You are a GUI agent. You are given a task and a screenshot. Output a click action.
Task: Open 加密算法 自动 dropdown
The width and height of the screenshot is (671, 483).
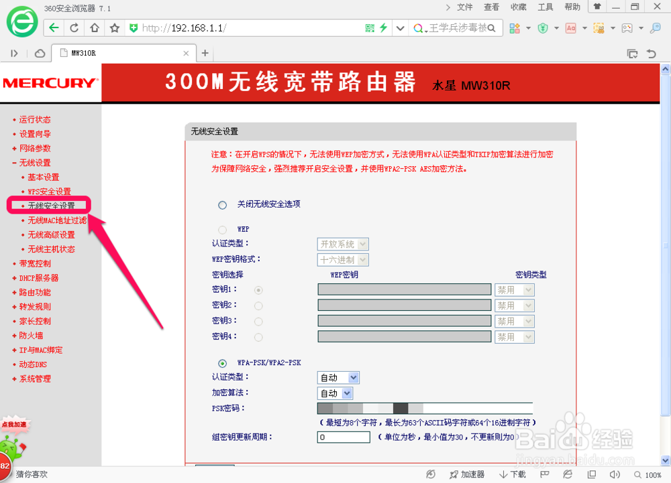pyautogui.click(x=335, y=393)
